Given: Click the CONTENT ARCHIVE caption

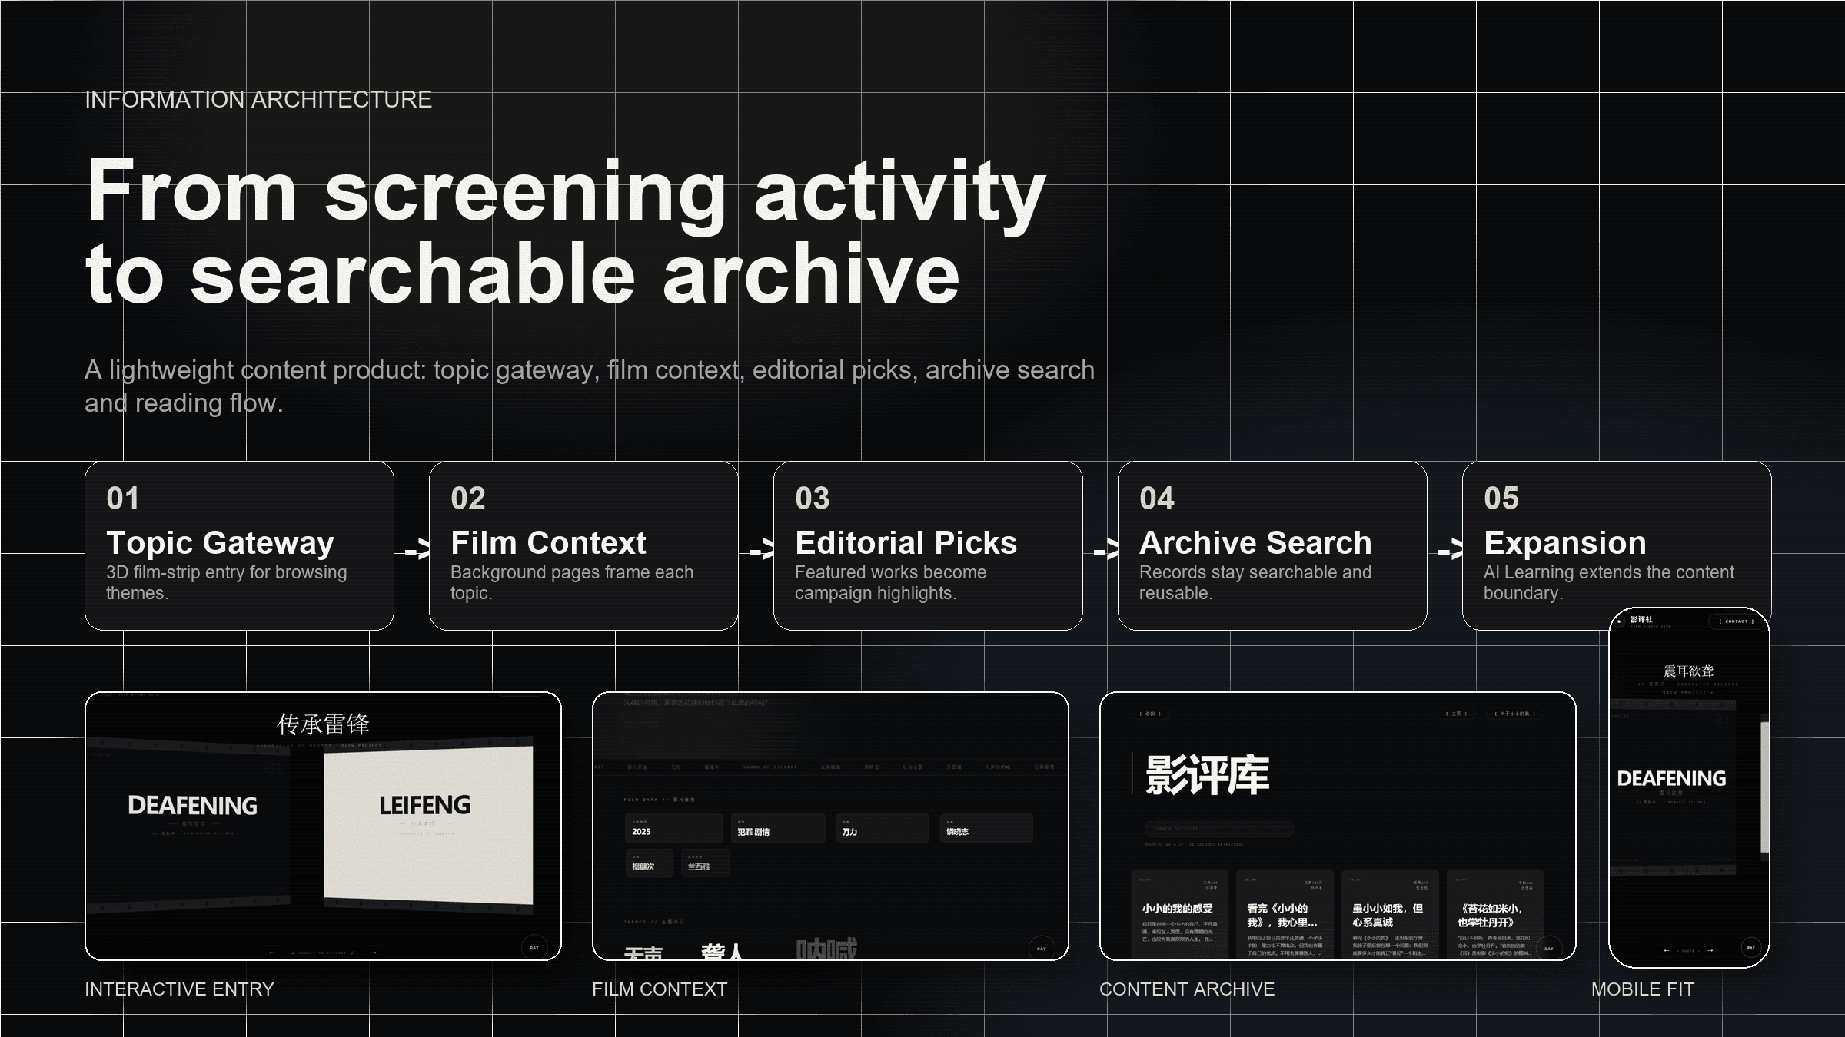Looking at the screenshot, I should (1187, 989).
